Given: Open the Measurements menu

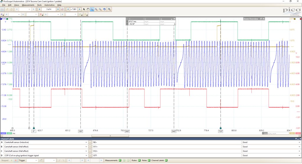Looking at the screenshot, I should click(28, 5).
